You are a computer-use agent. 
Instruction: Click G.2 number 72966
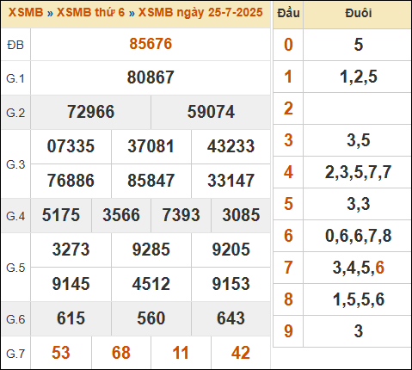click(x=90, y=112)
